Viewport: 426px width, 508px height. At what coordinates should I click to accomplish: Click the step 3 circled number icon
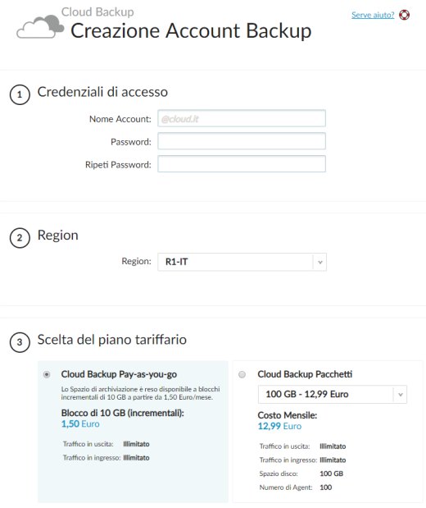20,342
